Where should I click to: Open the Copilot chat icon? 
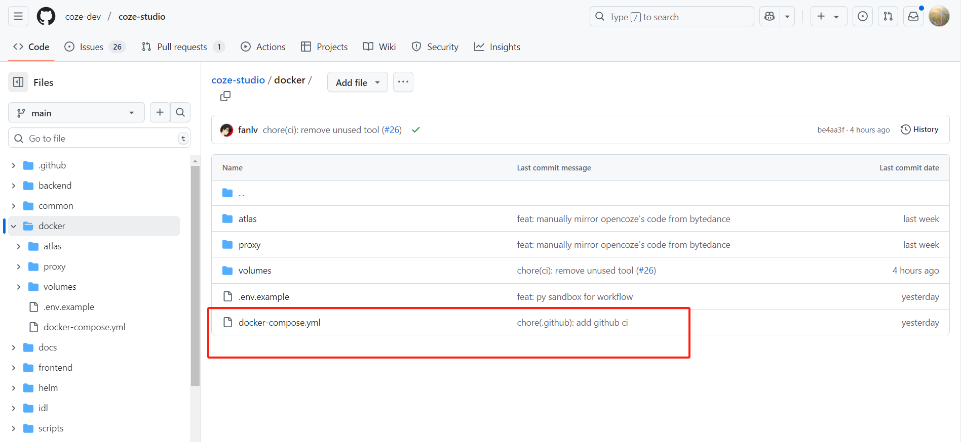[x=770, y=17]
